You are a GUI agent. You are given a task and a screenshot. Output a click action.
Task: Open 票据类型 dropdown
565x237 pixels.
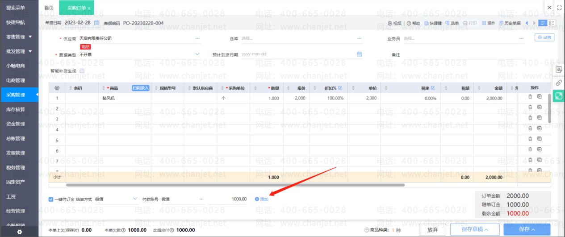click(x=197, y=54)
